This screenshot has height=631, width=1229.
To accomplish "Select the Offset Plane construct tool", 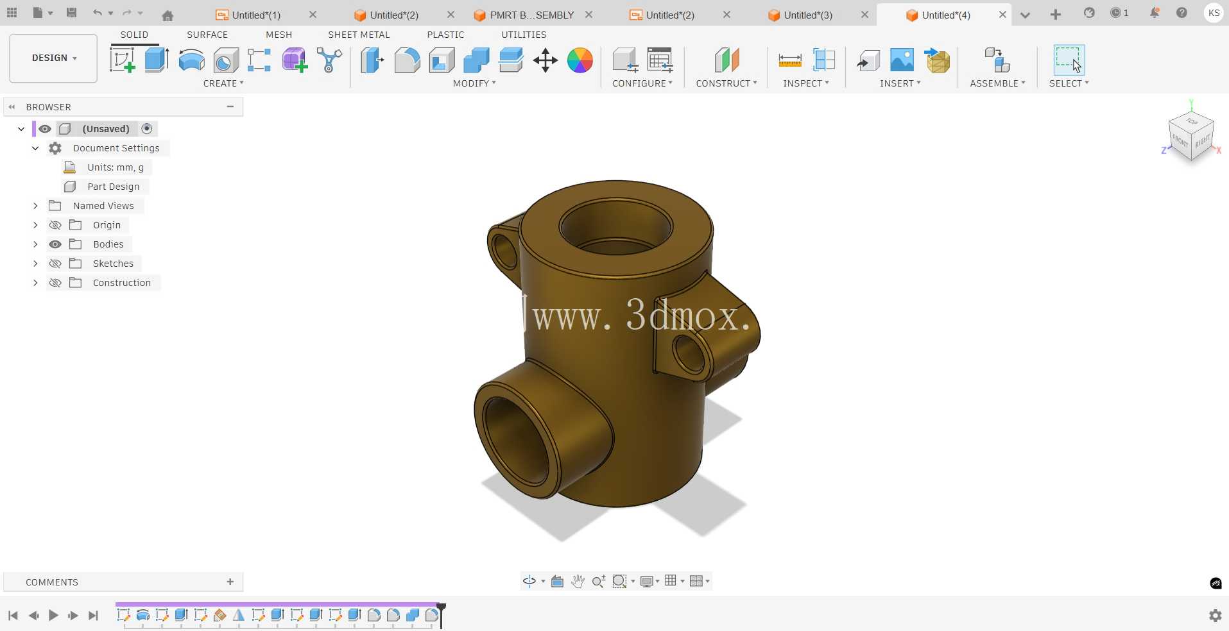I will pos(726,60).
